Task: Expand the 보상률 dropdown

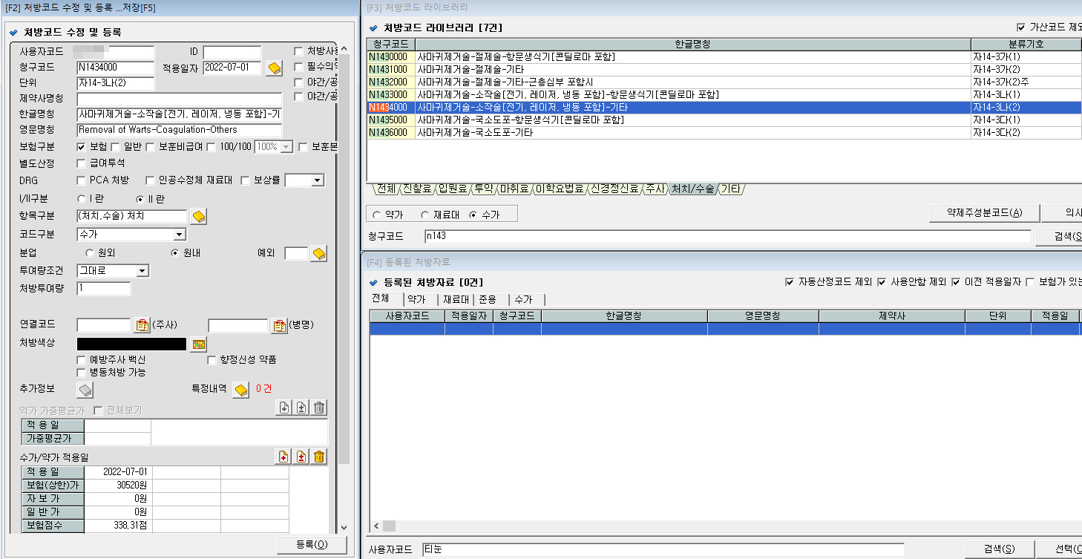Action: coord(317,180)
